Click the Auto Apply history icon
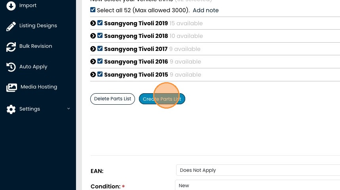Viewport: 340px width, 190px height. [x=11, y=67]
